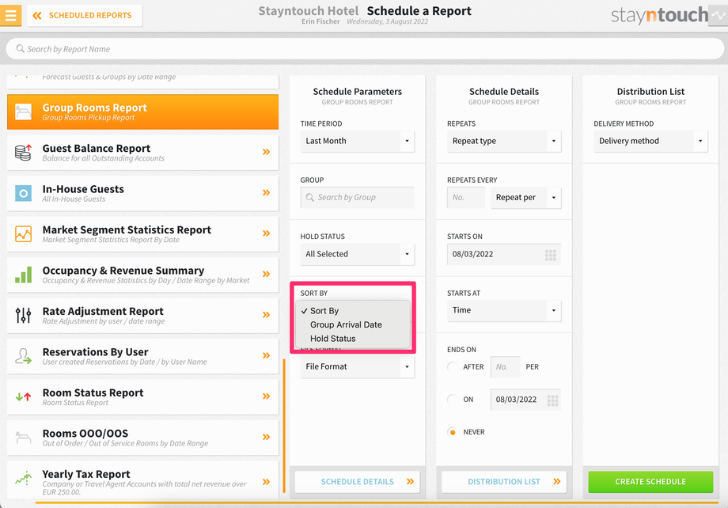Choose Hold Status sort option
728x508 pixels.
click(x=333, y=339)
